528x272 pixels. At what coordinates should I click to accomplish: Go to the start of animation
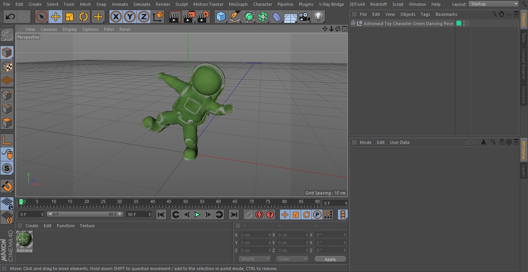161,215
